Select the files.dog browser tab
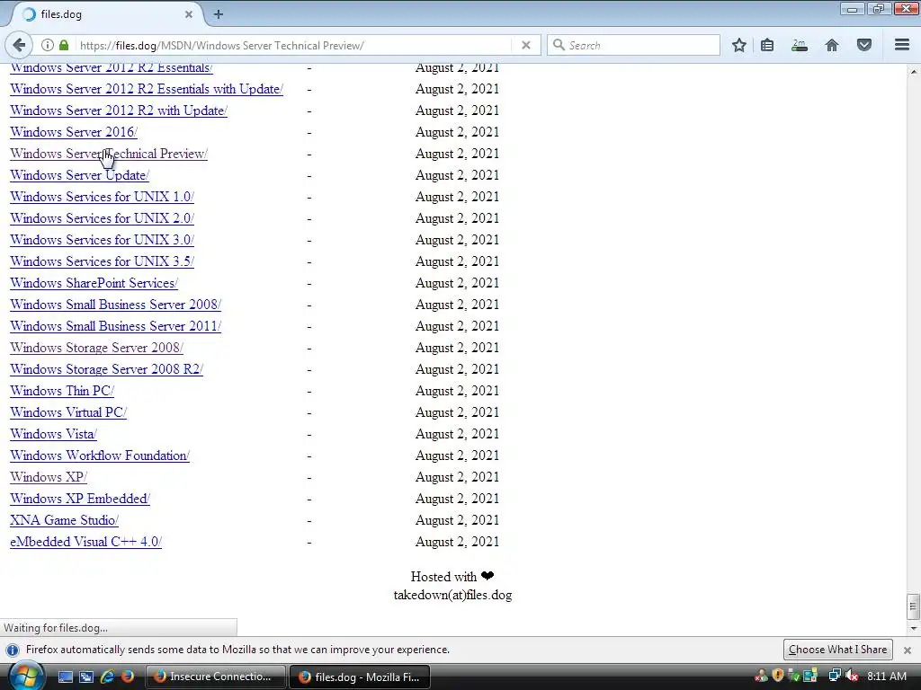This screenshot has height=690, width=921. 107,14
